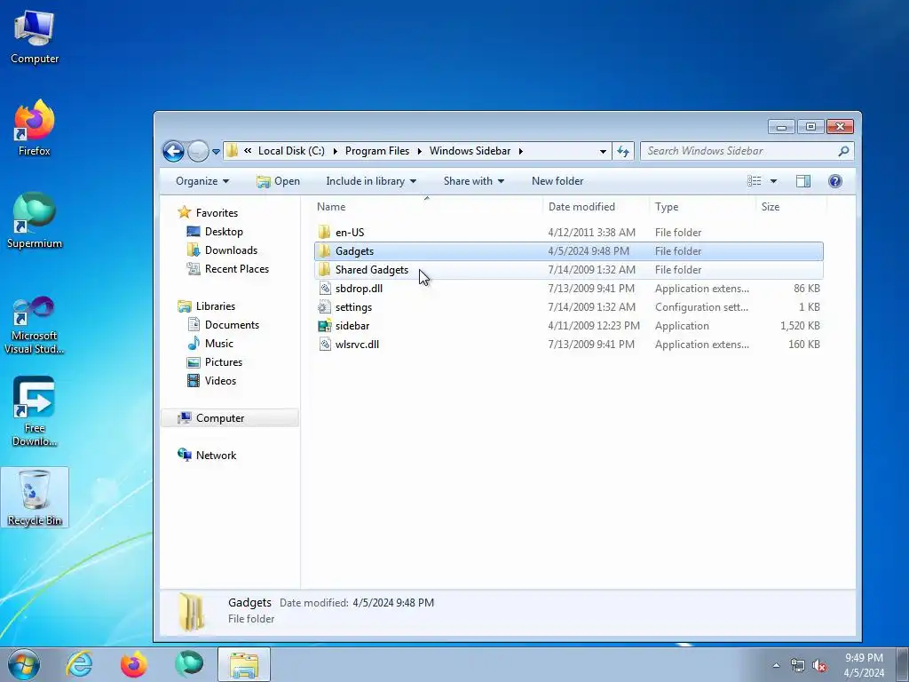Viewport: 909px width, 682px height.
Task: Click New folder in the toolbar
Action: [557, 181]
